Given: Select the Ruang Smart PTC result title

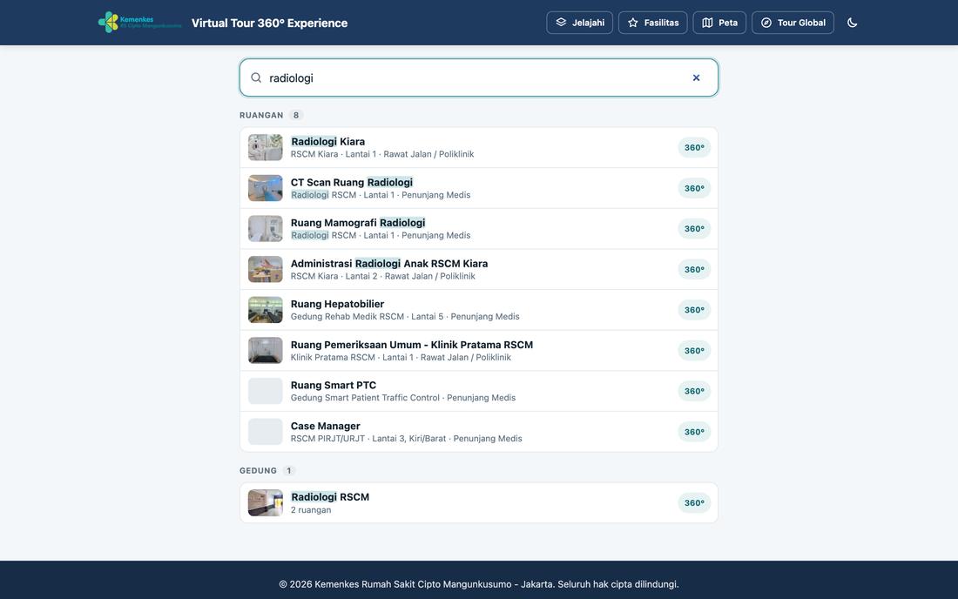Looking at the screenshot, I should (x=333, y=385).
